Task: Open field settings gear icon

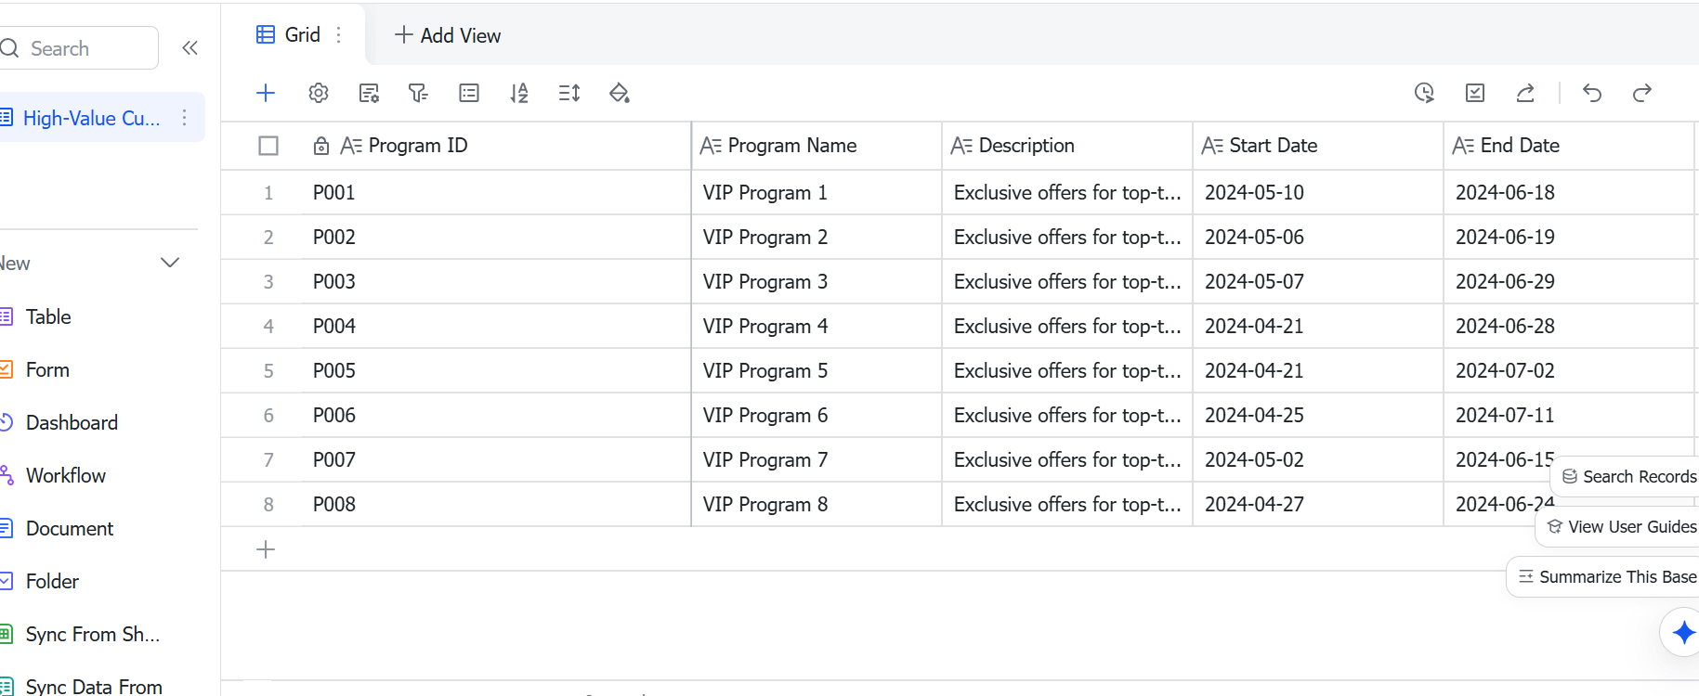Action: click(x=319, y=93)
